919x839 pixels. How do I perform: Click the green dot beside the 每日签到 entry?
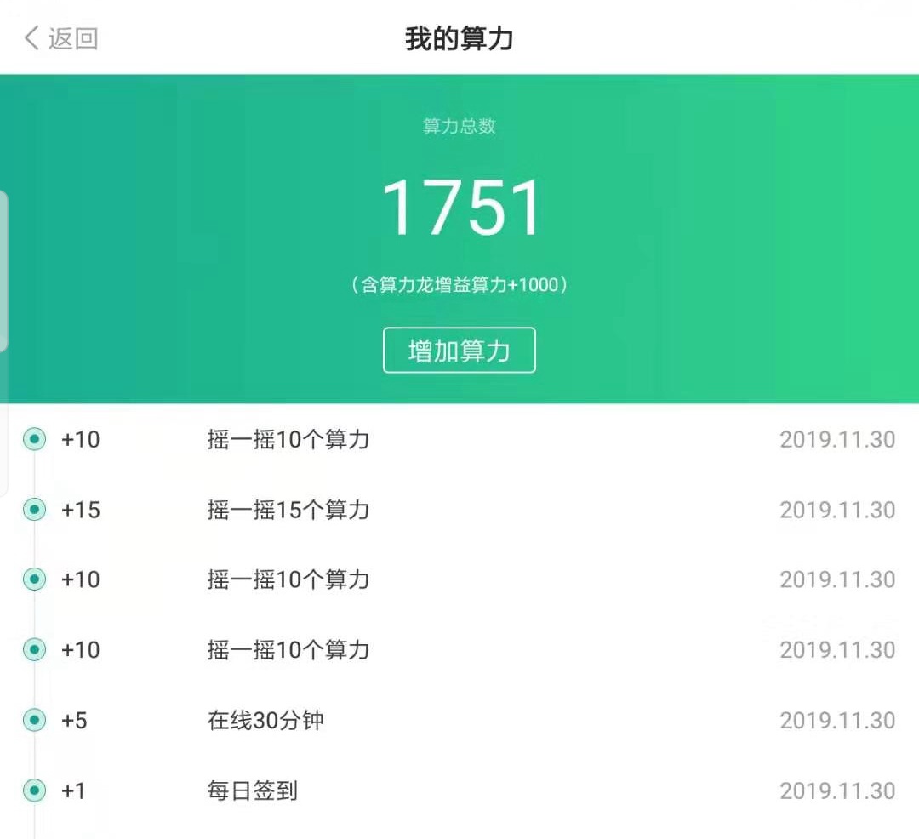pyautogui.click(x=33, y=791)
